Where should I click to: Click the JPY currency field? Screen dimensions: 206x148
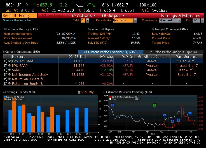point(196,21)
